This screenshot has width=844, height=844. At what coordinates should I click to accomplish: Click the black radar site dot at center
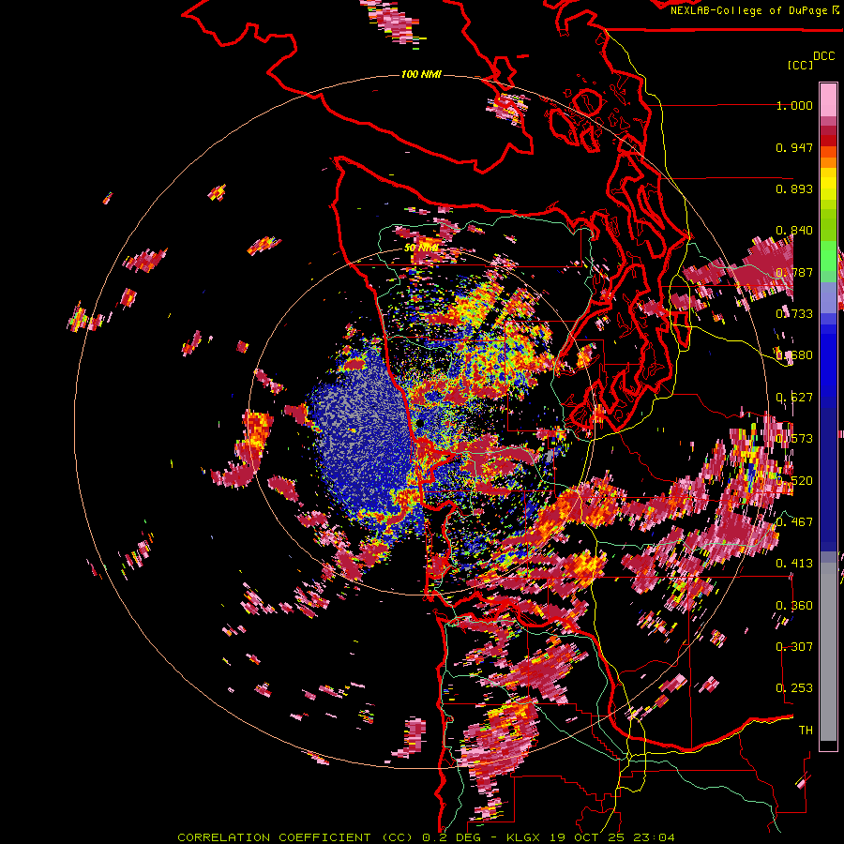[420, 424]
